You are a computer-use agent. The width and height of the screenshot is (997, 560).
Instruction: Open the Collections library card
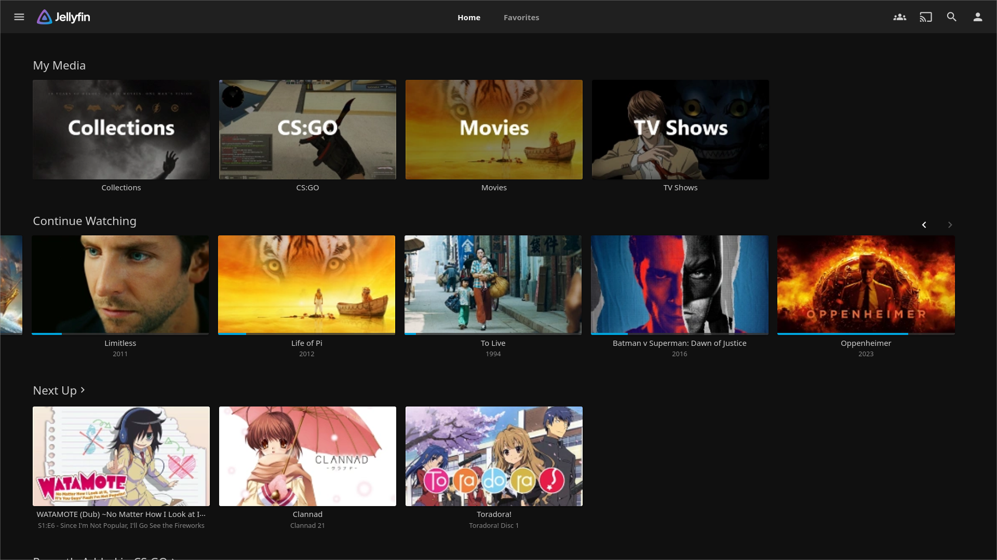[x=121, y=130]
